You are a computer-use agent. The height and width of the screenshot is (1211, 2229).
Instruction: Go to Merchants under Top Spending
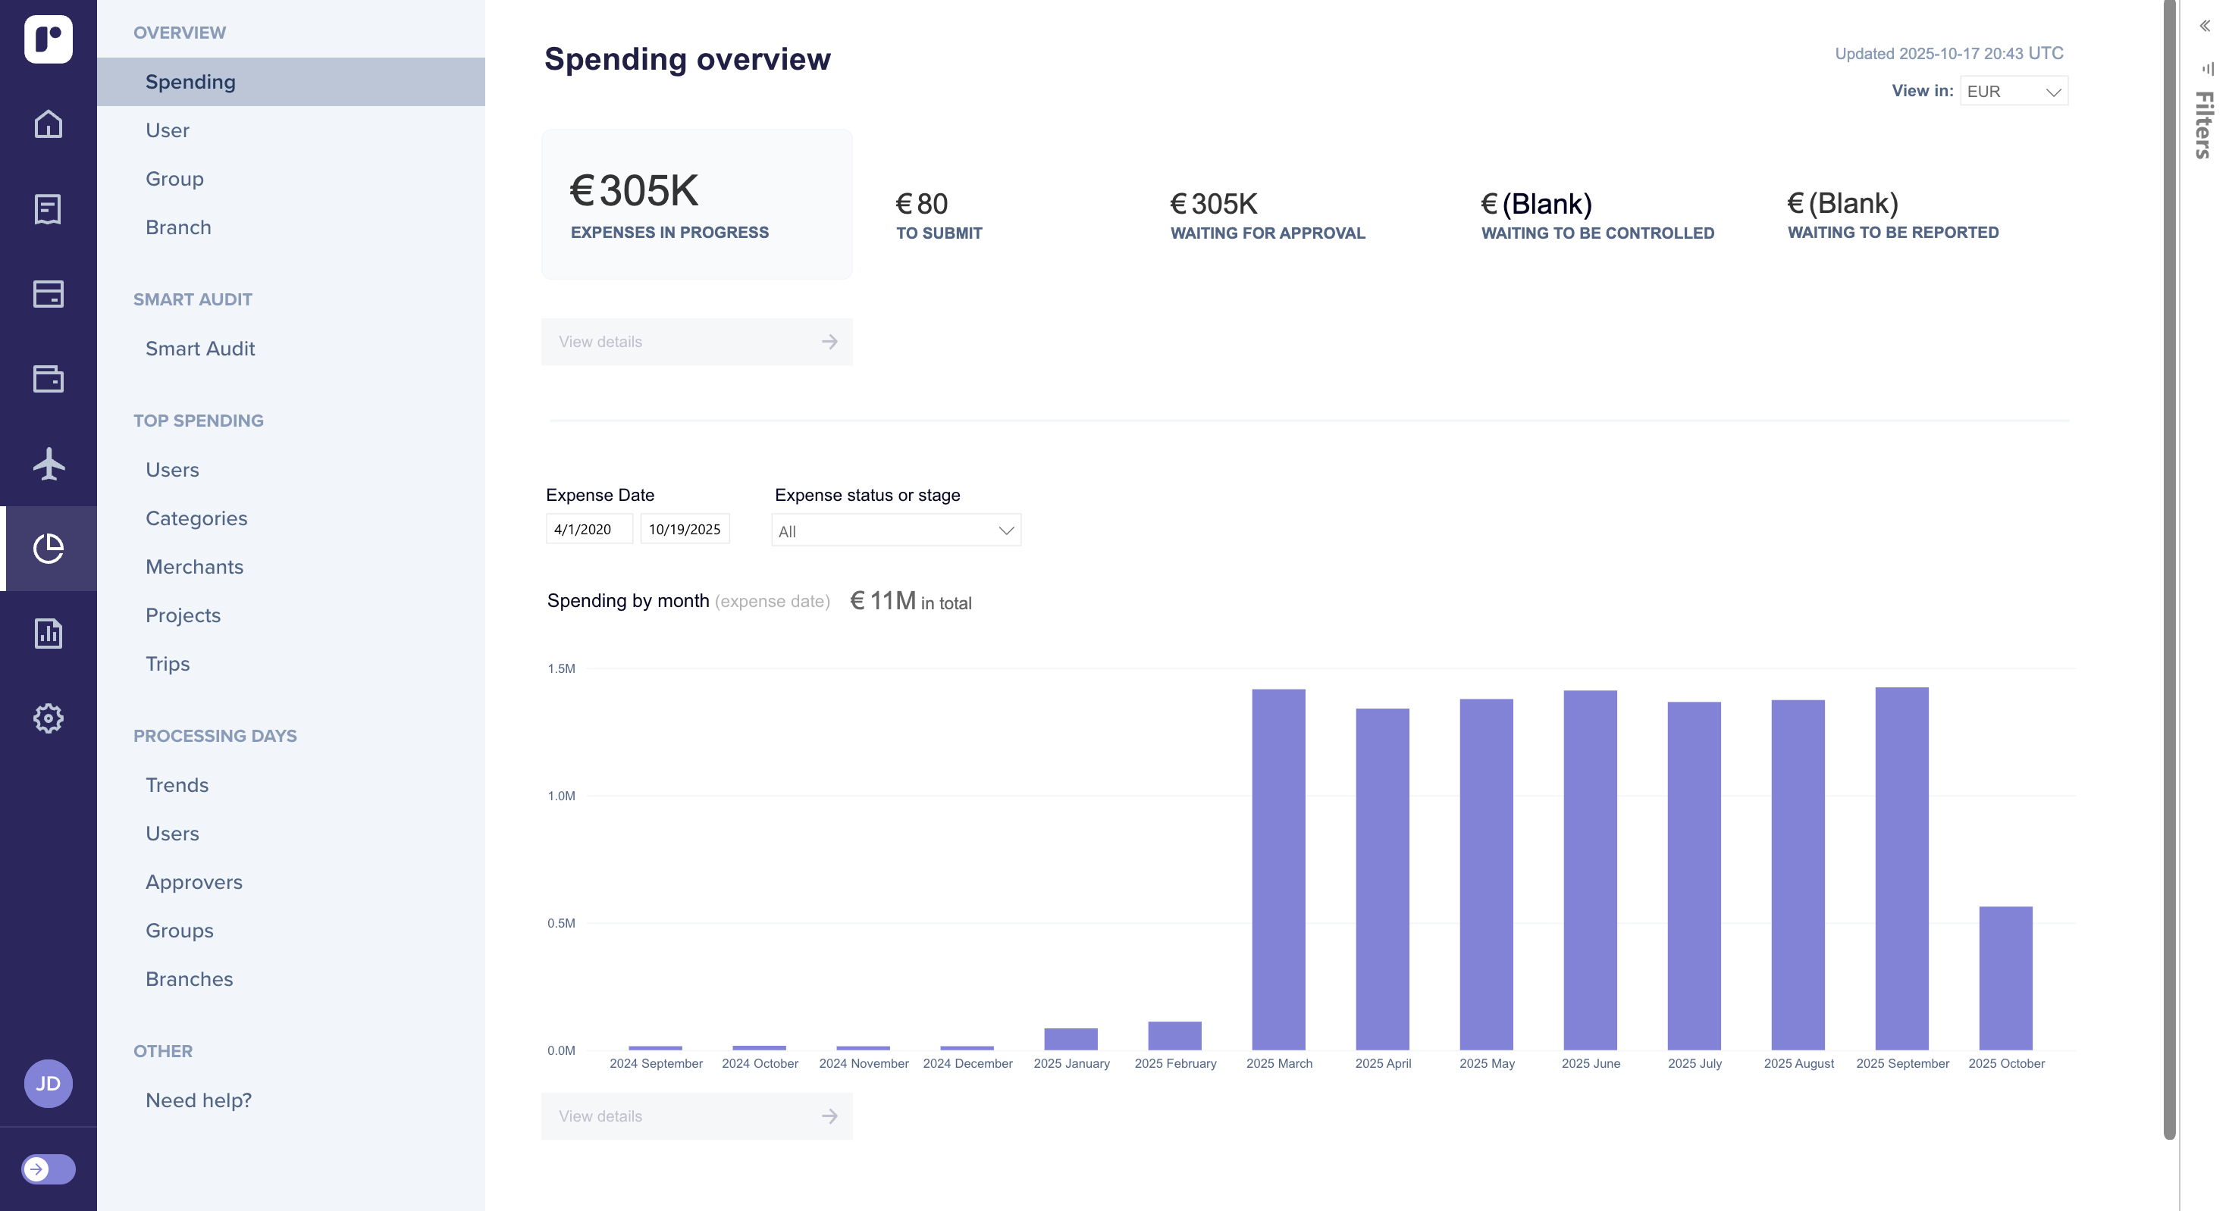click(x=194, y=567)
